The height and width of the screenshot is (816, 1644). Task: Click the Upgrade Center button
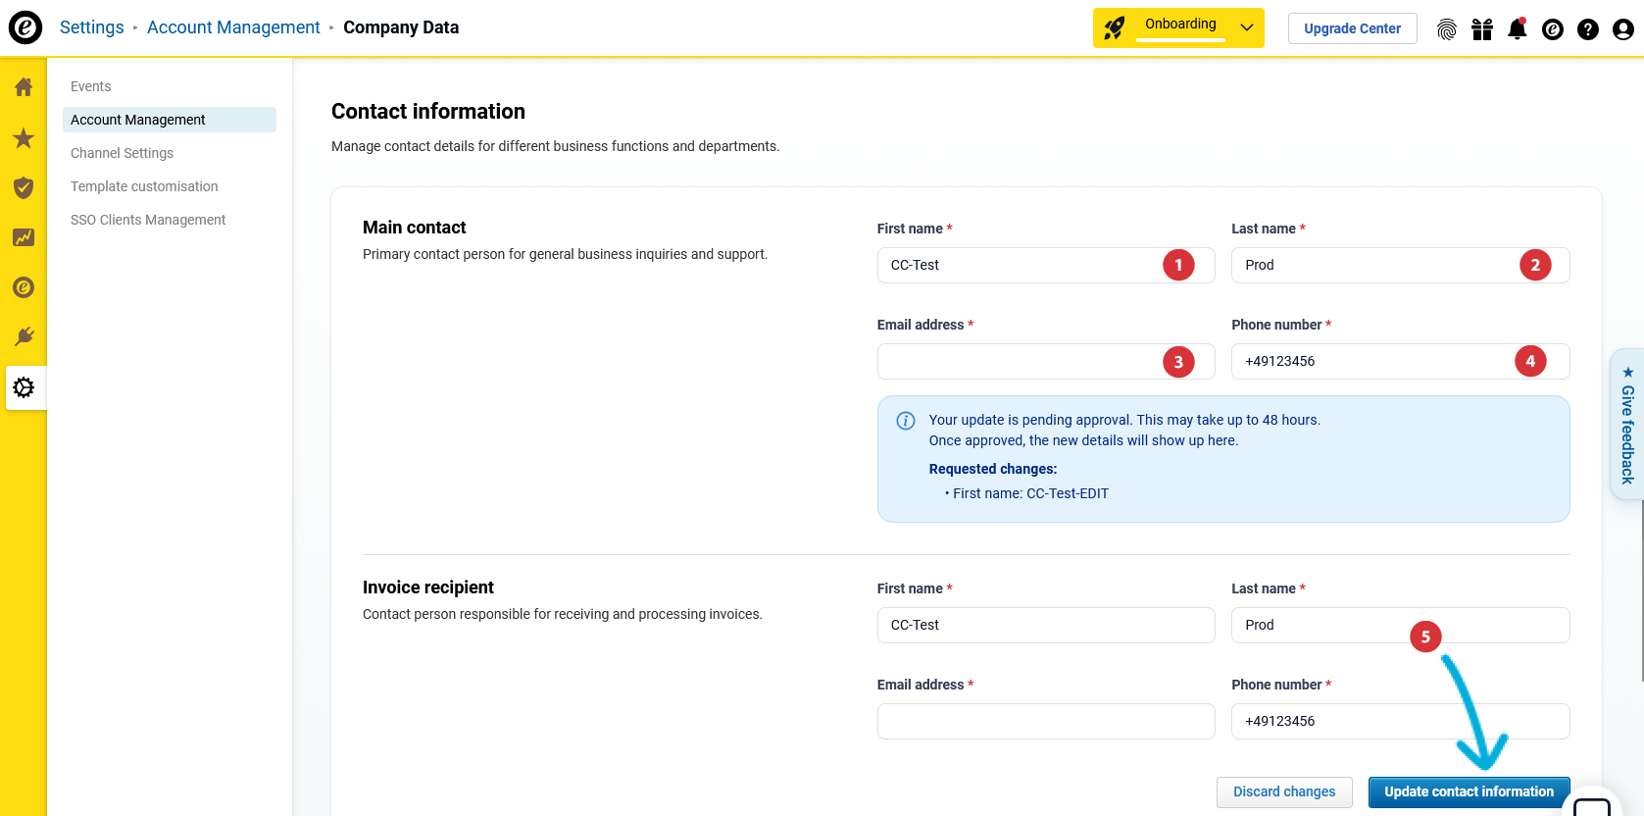tap(1352, 28)
